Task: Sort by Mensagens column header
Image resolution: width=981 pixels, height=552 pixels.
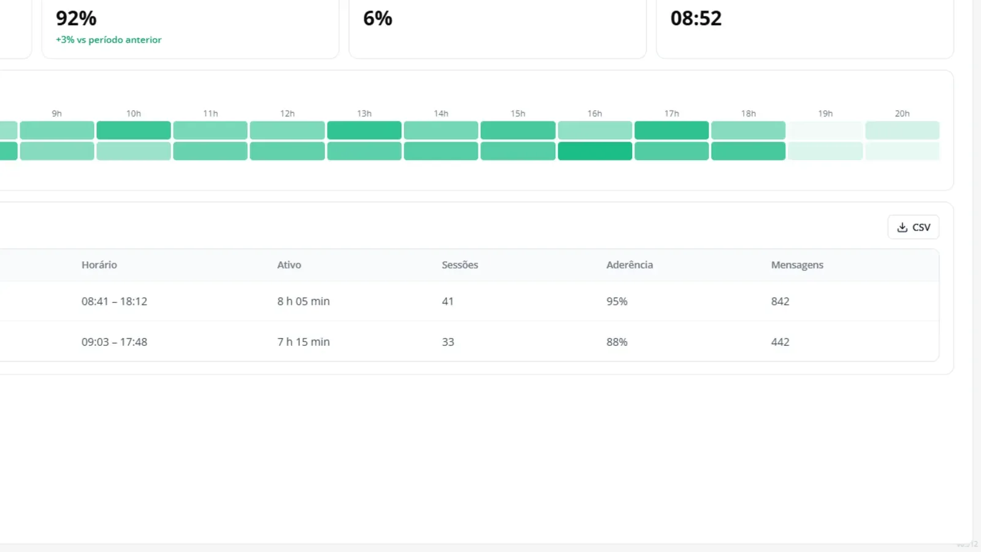Action: pos(797,265)
